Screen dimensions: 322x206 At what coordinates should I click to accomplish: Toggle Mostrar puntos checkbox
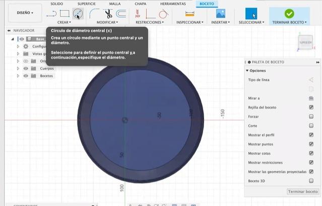coord(311,144)
